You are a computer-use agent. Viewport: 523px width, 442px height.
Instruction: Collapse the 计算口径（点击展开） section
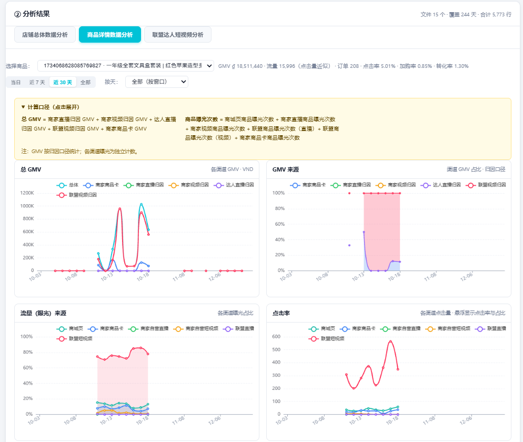click(x=50, y=107)
